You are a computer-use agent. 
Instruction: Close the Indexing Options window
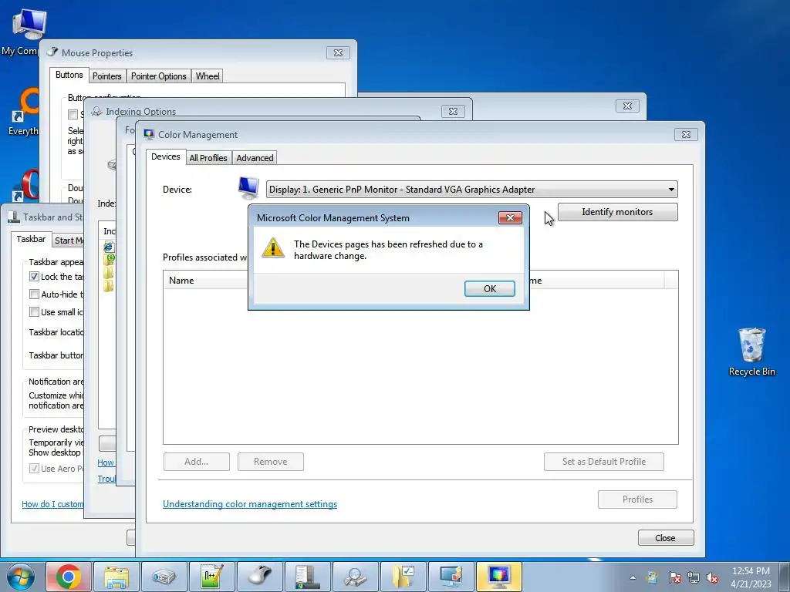453,111
